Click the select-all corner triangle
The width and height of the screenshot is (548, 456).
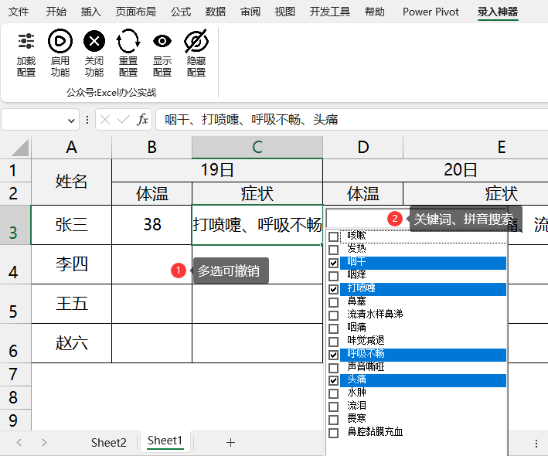click(20, 148)
